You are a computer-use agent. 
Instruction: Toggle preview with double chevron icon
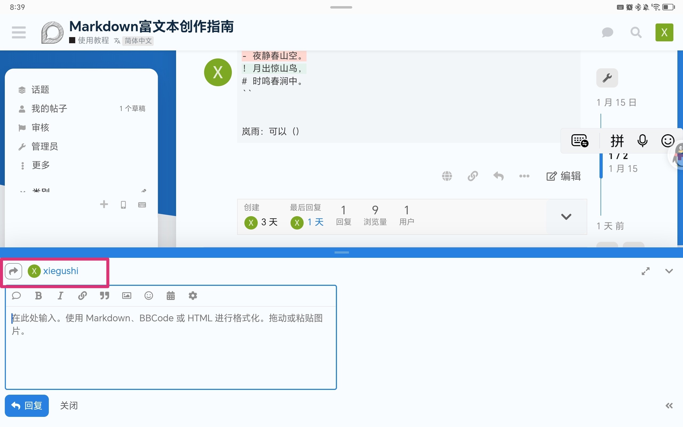(669, 406)
